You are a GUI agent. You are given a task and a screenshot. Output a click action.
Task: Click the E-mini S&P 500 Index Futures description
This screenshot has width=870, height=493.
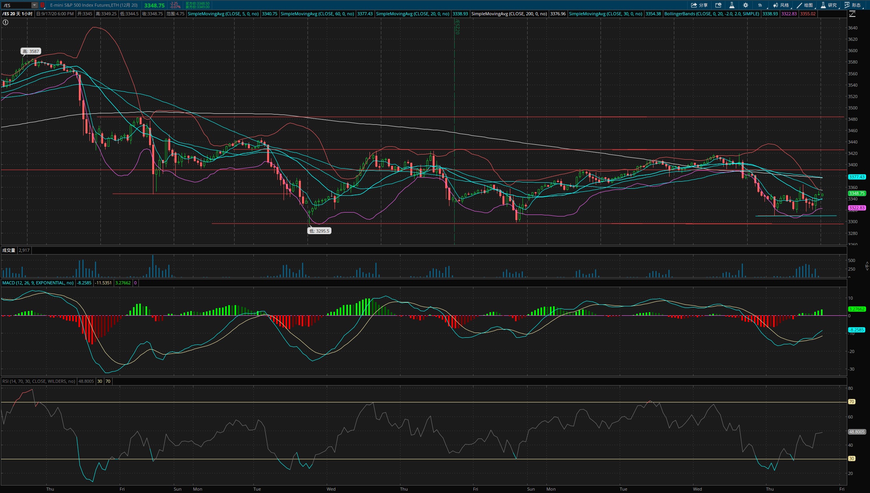94,5
